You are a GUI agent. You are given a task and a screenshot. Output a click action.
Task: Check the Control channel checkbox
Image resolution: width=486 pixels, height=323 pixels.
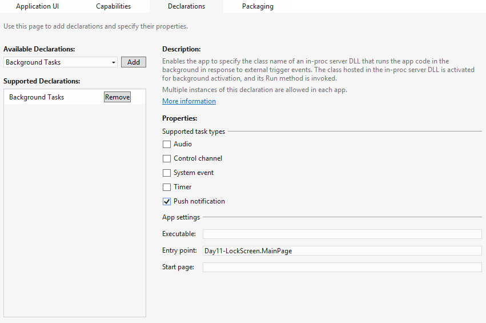[x=167, y=159]
